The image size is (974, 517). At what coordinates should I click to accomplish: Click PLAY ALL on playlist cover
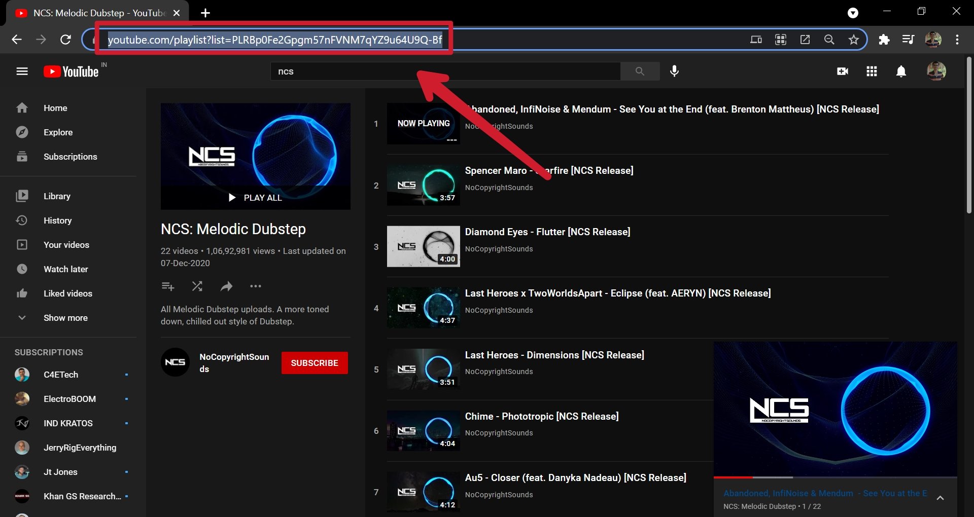[255, 198]
